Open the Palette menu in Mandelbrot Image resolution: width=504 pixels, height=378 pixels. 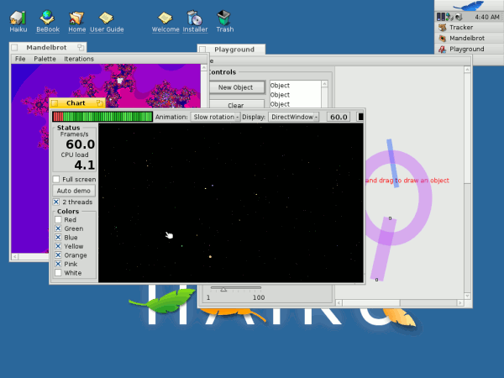click(x=45, y=59)
